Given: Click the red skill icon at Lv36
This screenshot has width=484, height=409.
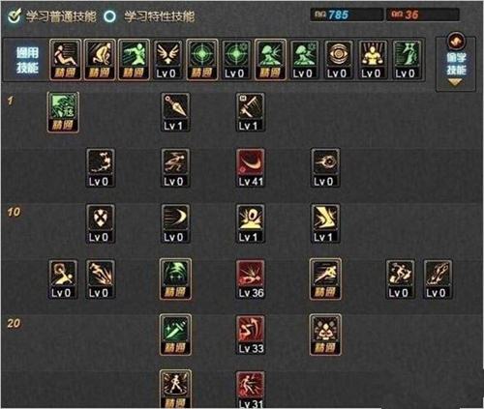Looking at the screenshot, I should [x=251, y=279].
